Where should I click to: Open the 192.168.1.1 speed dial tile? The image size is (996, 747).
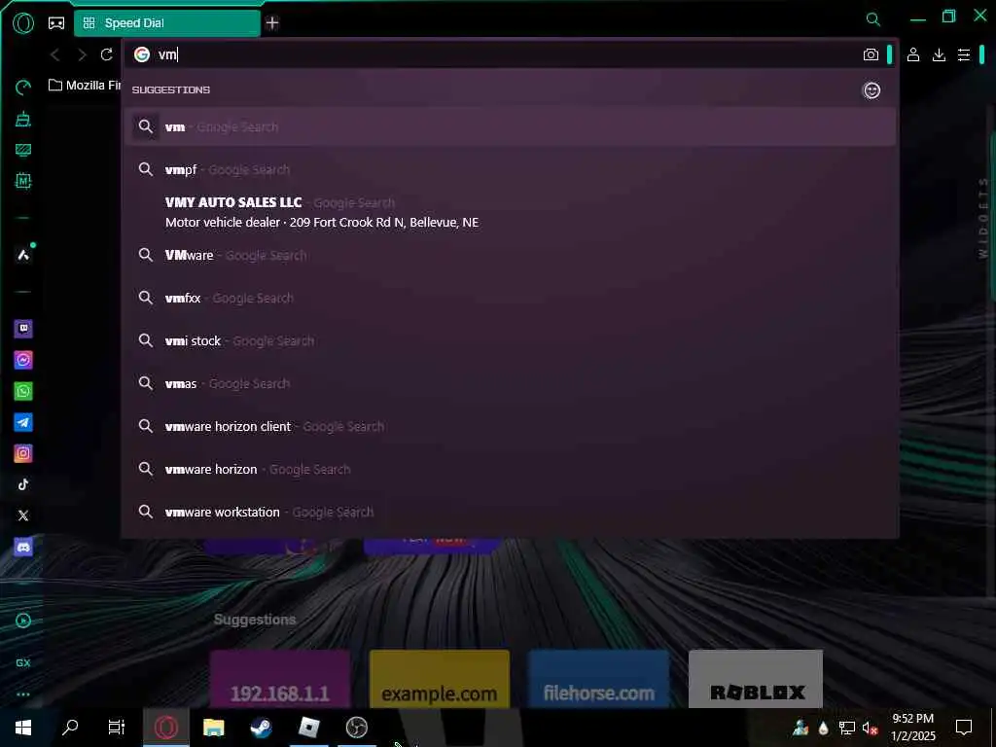point(279,678)
